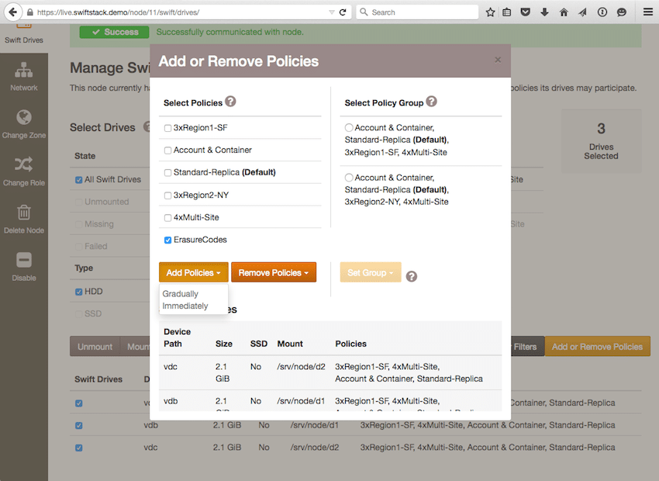Select the Change Role shuffle icon
The height and width of the screenshot is (481, 659).
point(23,164)
